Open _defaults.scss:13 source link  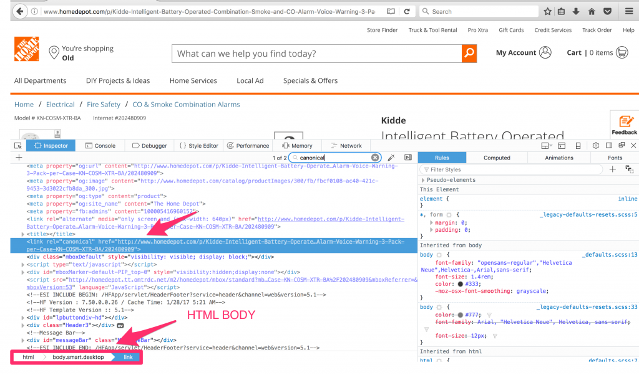click(610, 255)
